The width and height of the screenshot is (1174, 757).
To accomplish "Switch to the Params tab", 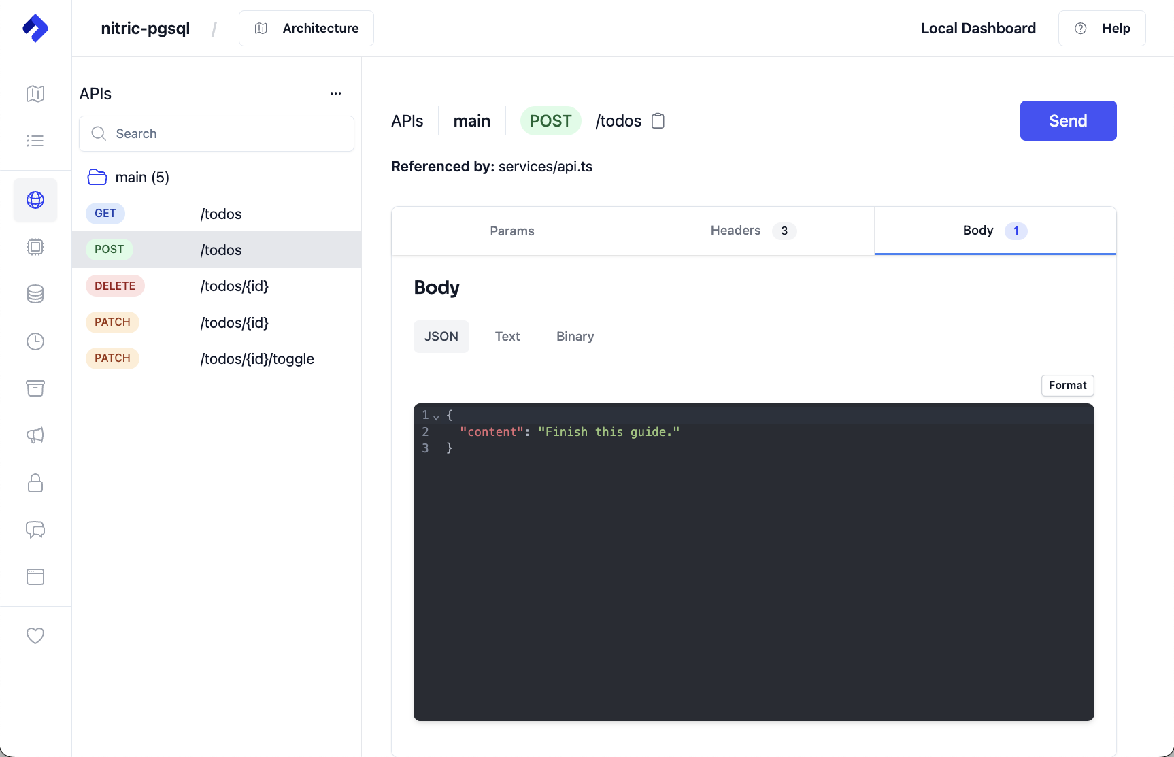I will (x=512, y=231).
